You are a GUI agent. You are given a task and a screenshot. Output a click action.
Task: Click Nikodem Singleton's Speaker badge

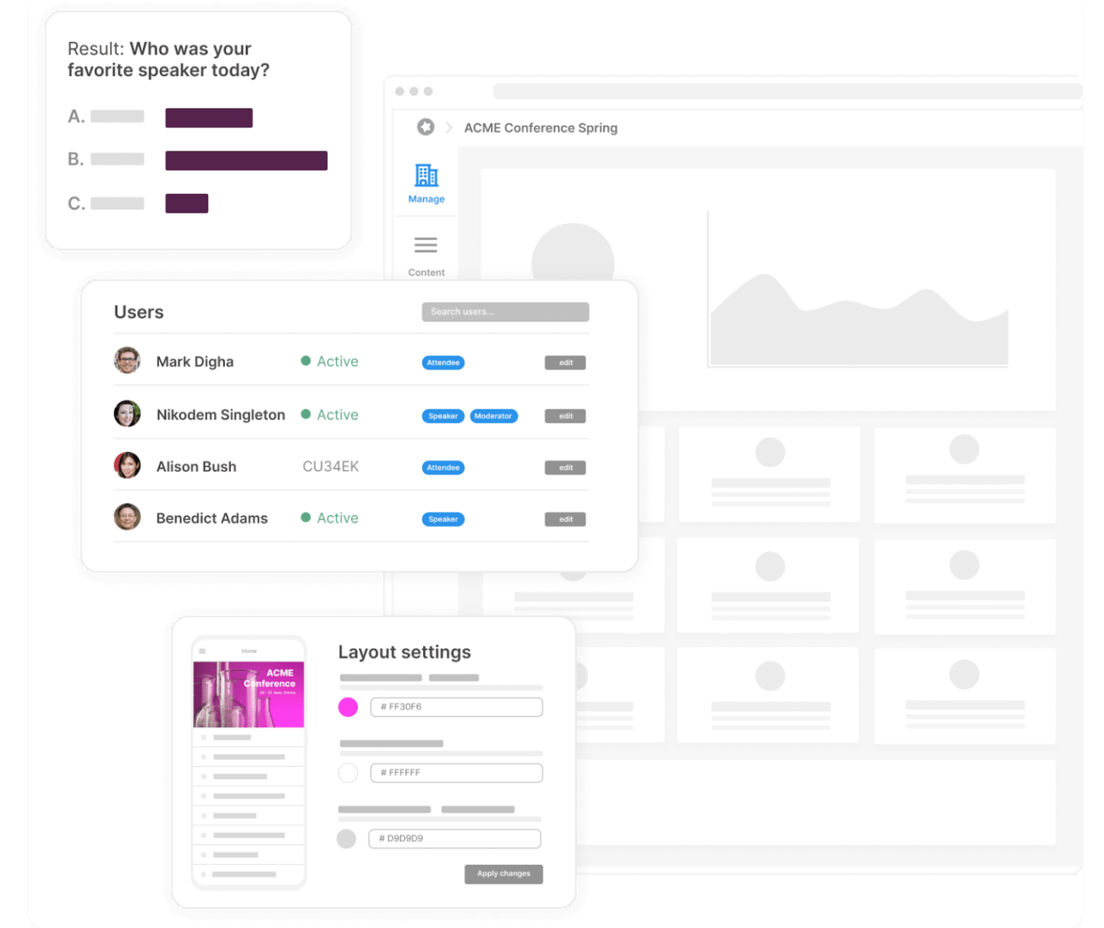pos(443,416)
